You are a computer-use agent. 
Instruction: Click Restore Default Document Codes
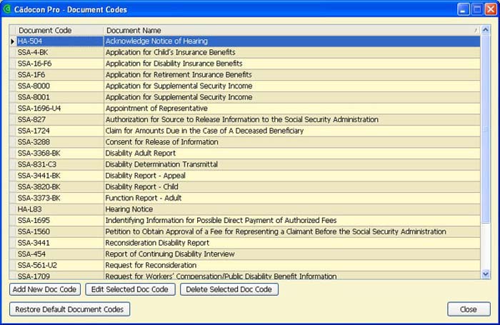coord(69,309)
